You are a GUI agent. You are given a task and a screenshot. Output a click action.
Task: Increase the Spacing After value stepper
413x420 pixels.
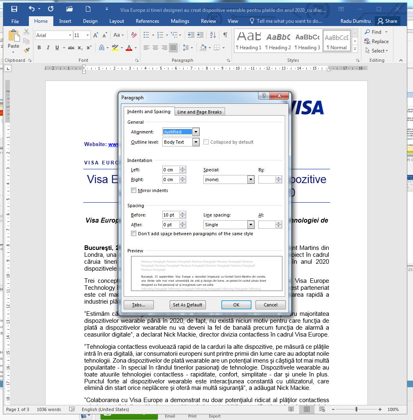coord(183,223)
